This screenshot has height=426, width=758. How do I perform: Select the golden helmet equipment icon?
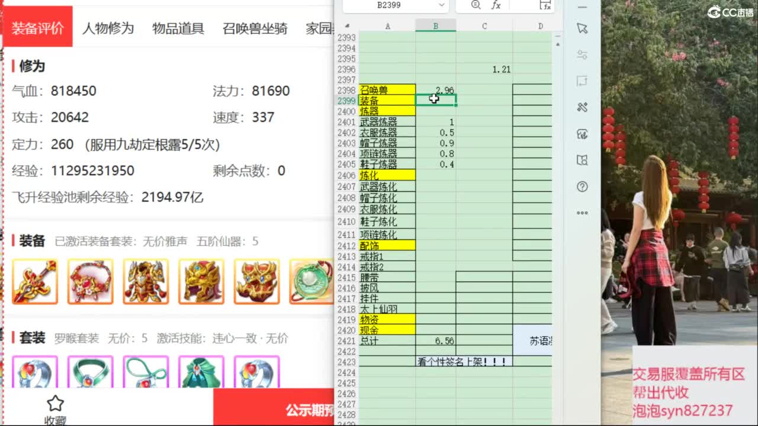tap(201, 281)
